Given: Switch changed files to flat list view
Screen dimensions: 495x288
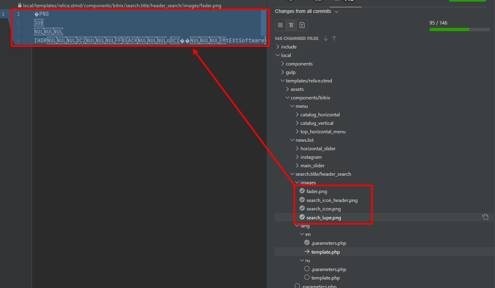Looking at the screenshot, I should coord(280,25).
